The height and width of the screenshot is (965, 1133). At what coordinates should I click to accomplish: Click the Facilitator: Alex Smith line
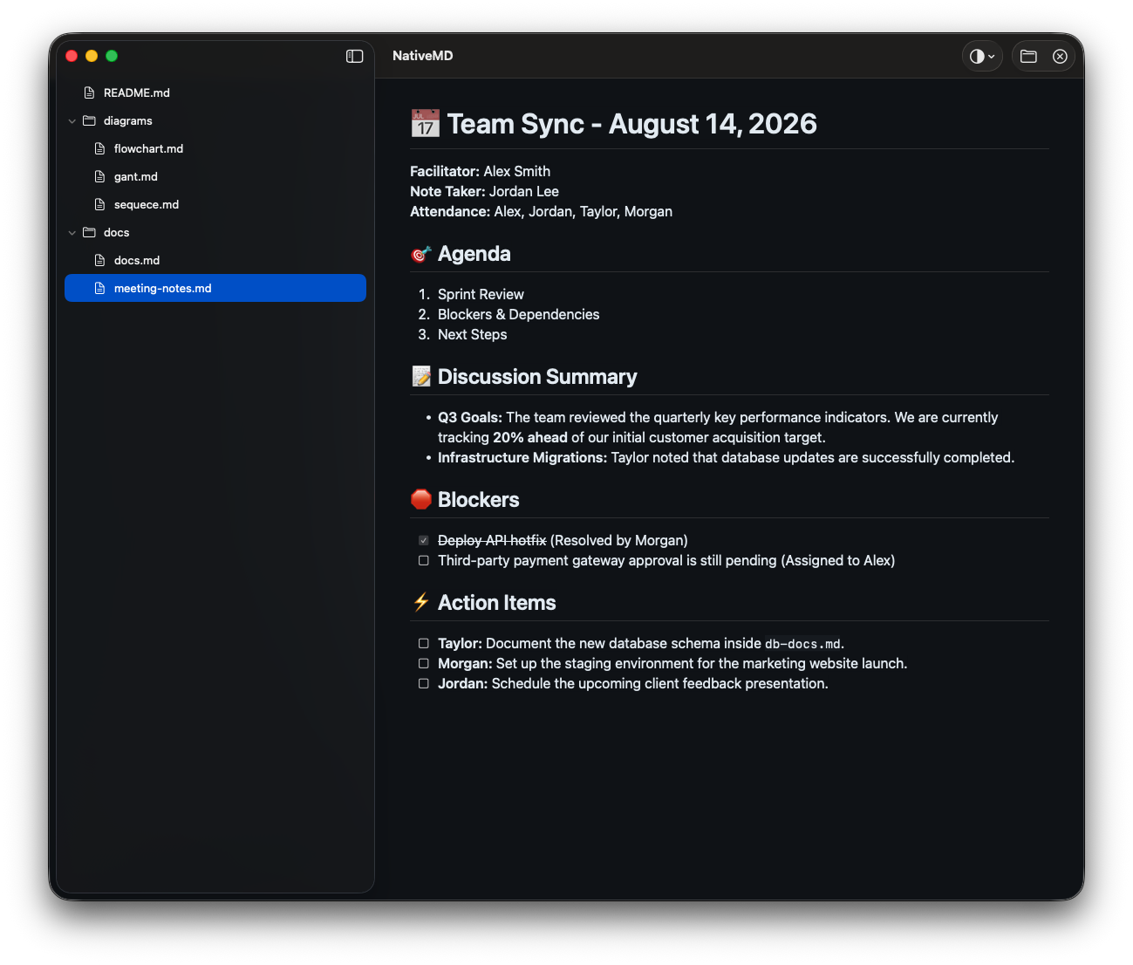pos(481,171)
